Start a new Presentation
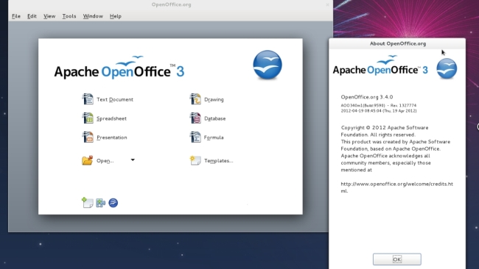Image resolution: width=479 pixels, height=269 pixels. point(112,137)
